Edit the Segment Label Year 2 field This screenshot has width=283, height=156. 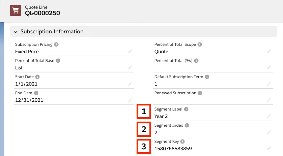[269, 116]
